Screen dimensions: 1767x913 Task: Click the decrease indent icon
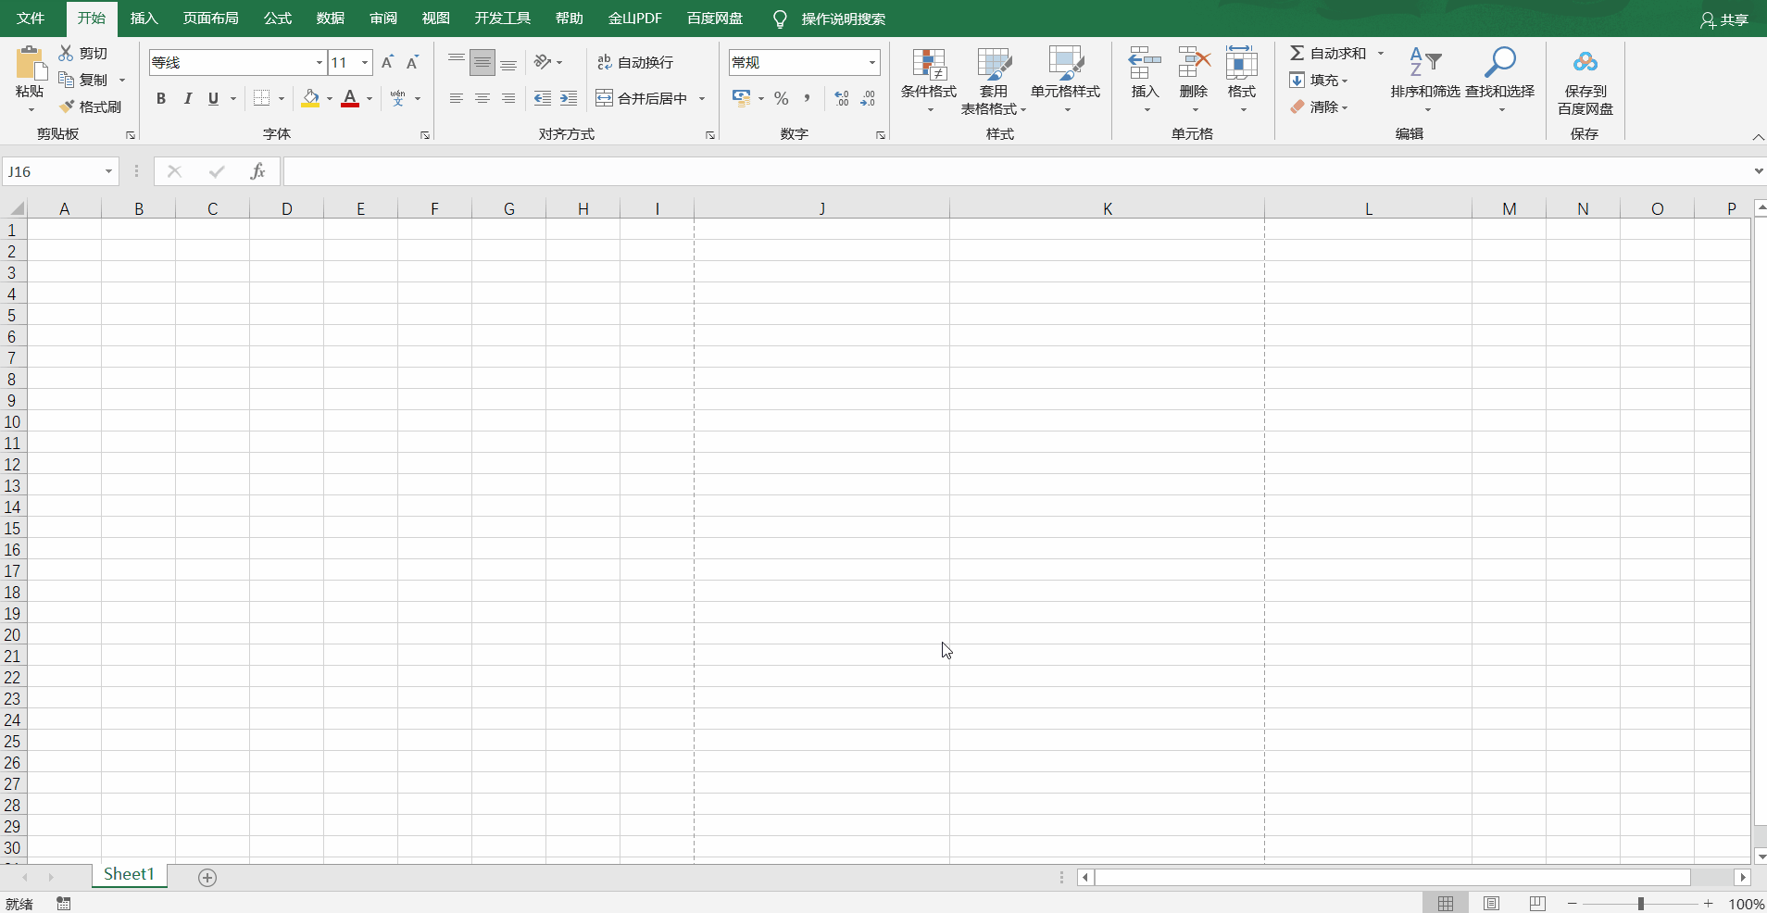543,98
